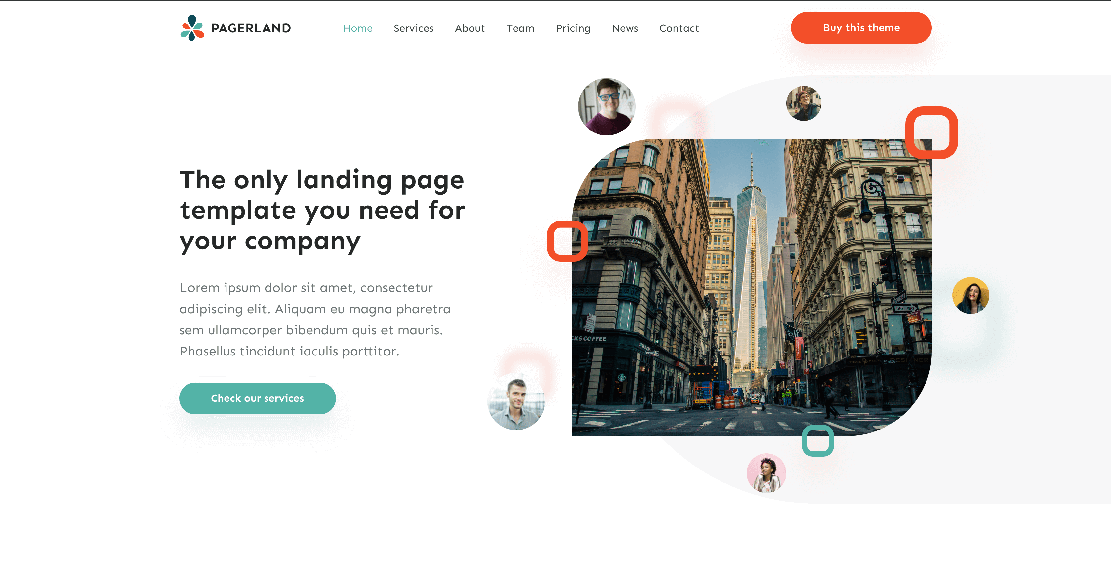
Task: Click the Check our services button
Action: (257, 398)
